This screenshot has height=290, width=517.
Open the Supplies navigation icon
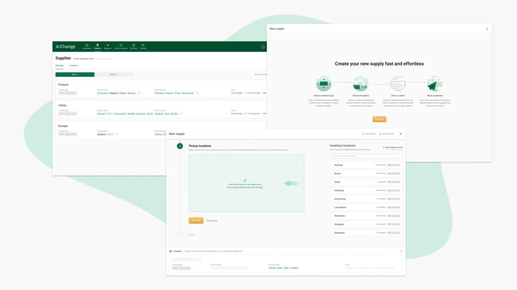(97, 46)
